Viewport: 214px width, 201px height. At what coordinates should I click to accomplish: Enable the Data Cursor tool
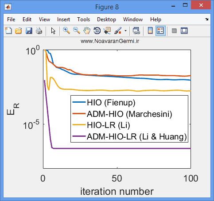click(107, 31)
